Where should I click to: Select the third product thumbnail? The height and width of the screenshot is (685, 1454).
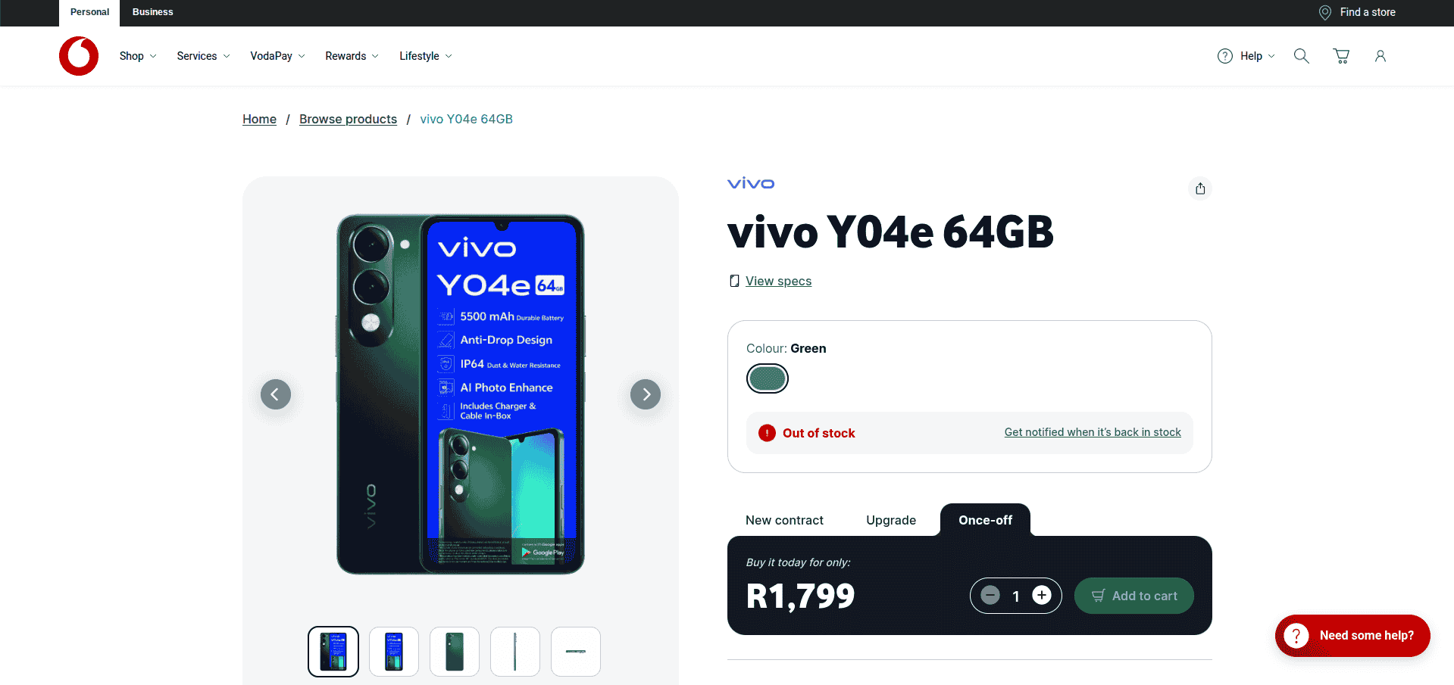[x=455, y=652]
